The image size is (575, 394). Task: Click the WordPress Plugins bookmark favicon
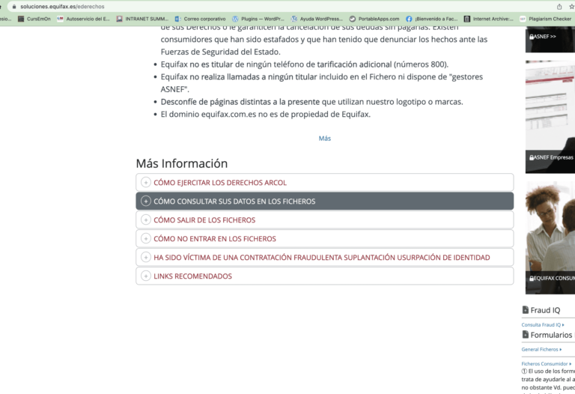[235, 19]
